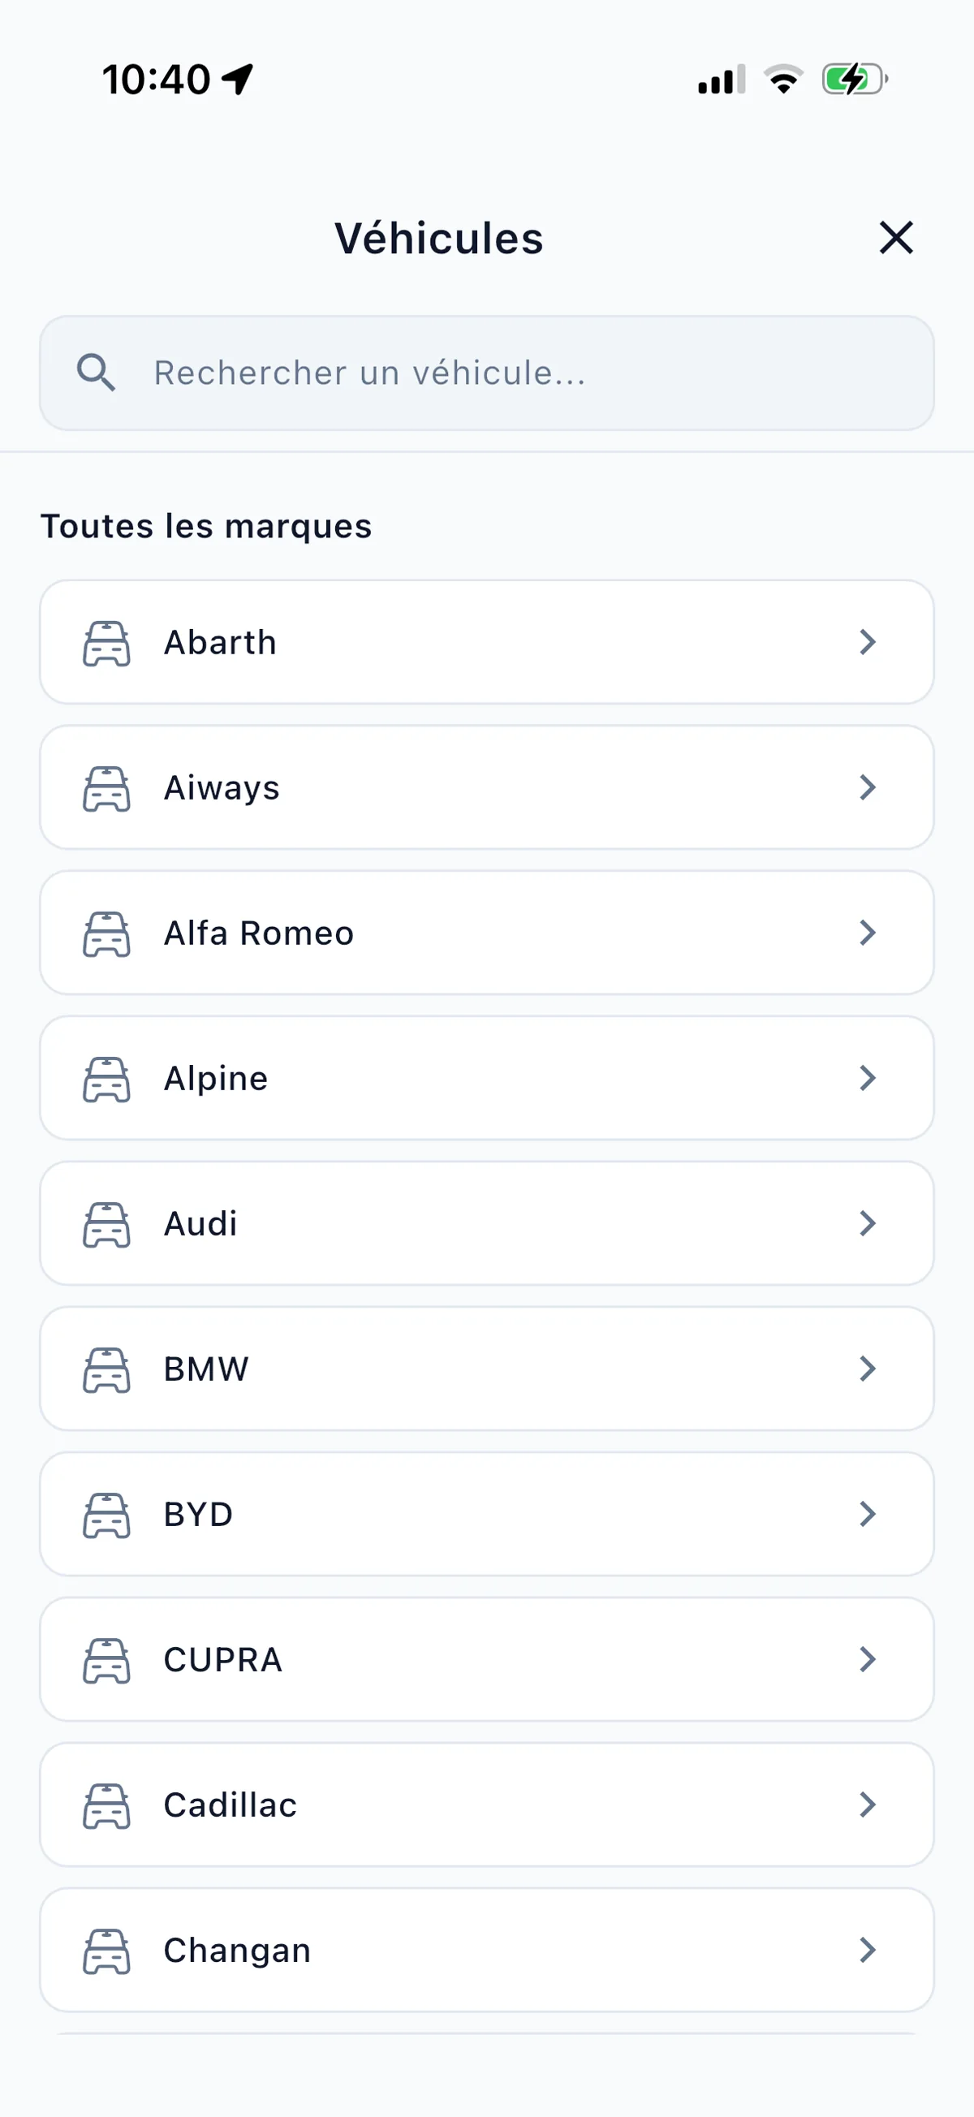Click the car icon beside Alpine
This screenshot has height=2117, width=974.
pos(107,1078)
